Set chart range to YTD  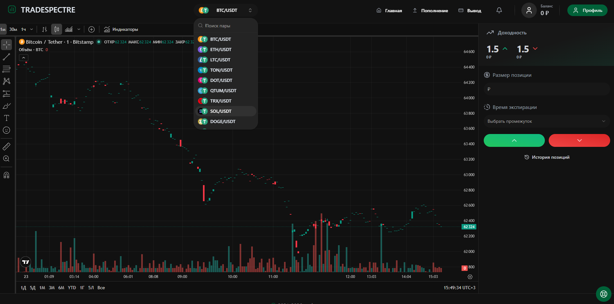(72, 288)
